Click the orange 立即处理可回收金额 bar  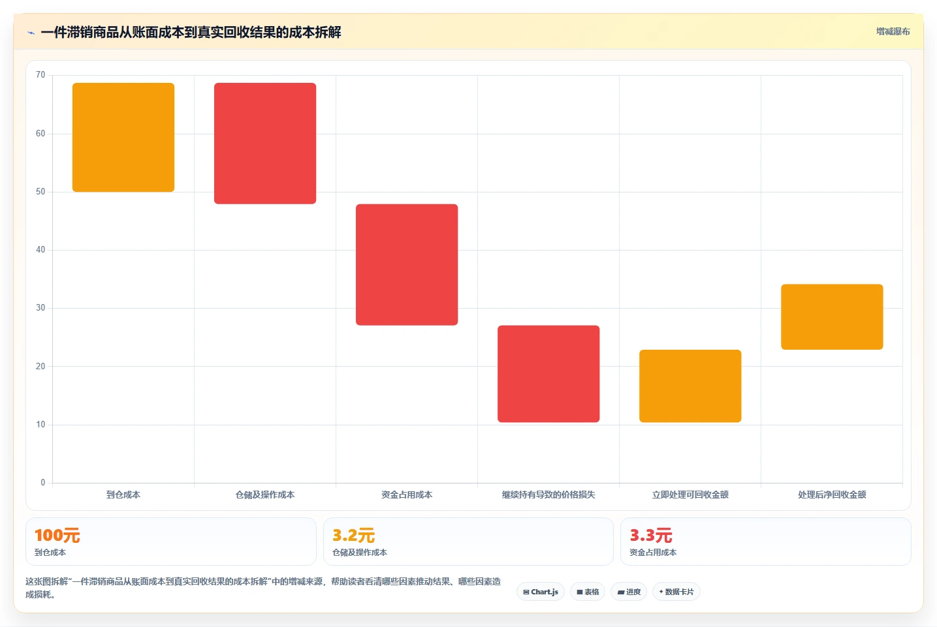690,386
